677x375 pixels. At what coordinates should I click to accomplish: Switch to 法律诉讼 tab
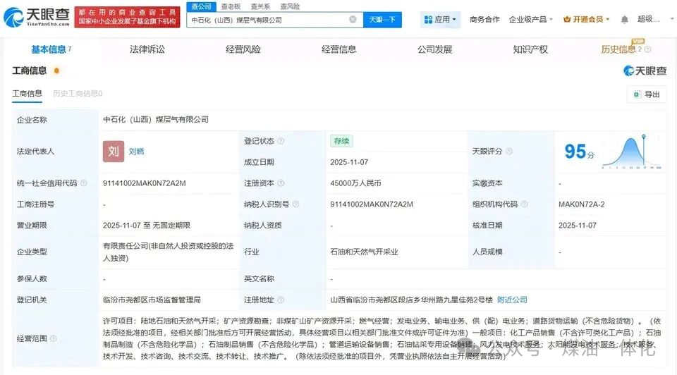(147, 49)
